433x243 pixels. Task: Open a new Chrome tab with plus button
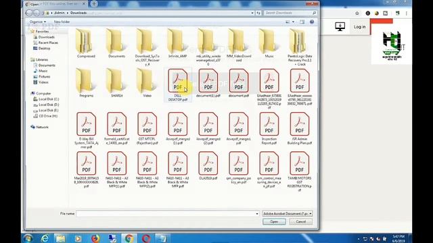coord(94,4)
